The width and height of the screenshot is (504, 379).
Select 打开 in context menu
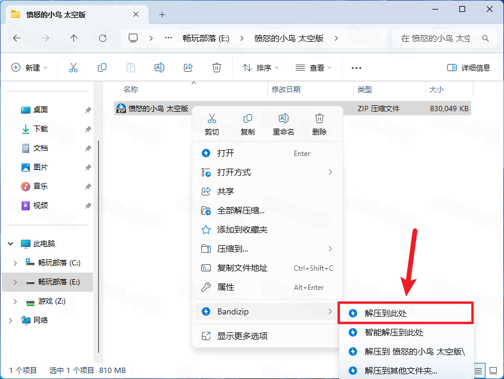click(268, 153)
